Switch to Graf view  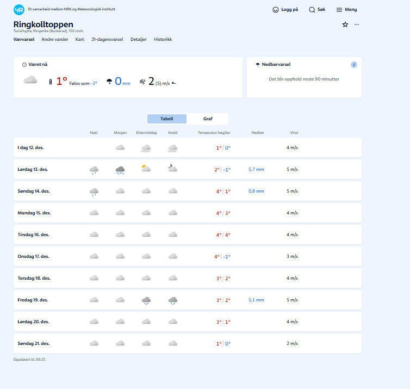(x=208, y=119)
